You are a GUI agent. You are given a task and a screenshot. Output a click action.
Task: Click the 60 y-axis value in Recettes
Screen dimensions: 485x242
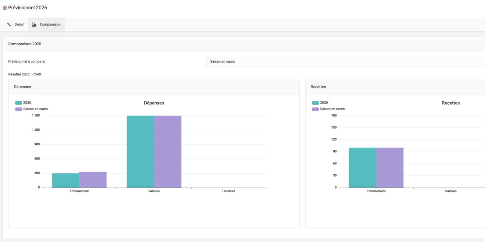pyautogui.click(x=335, y=164)
